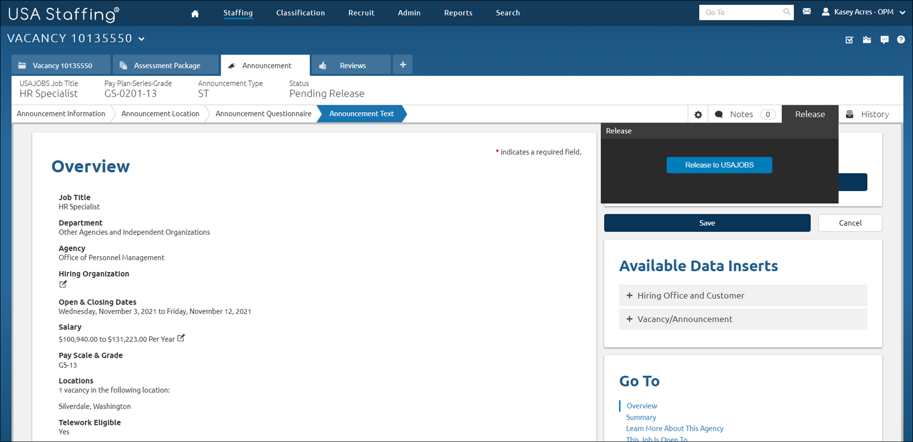Click the search magnifier in Go To box

(x=786, y=12)
